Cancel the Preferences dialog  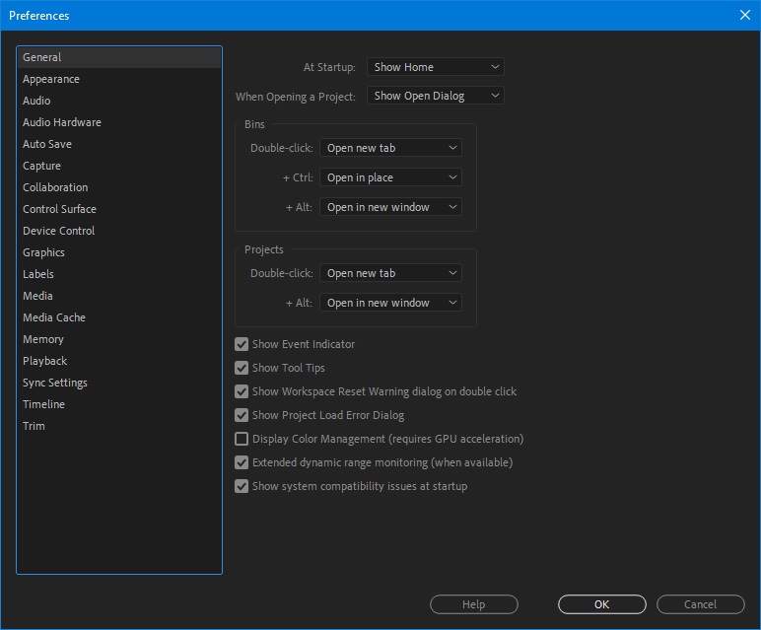pos(700,604)
